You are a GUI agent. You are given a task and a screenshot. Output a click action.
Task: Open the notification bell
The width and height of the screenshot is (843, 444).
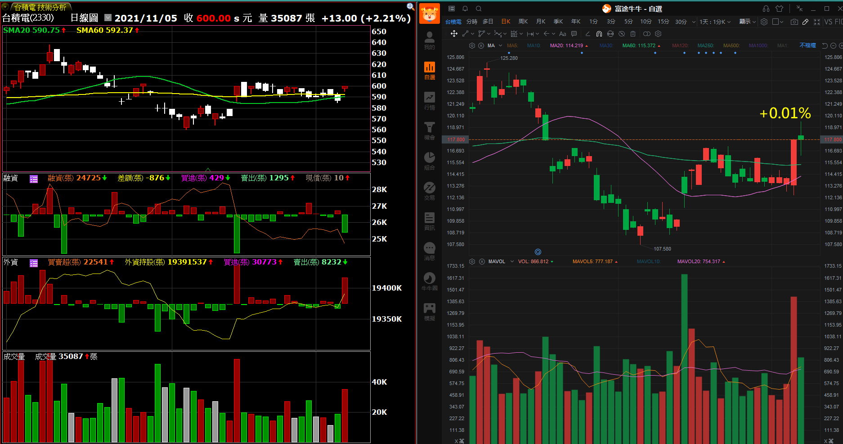coord(465,9)
